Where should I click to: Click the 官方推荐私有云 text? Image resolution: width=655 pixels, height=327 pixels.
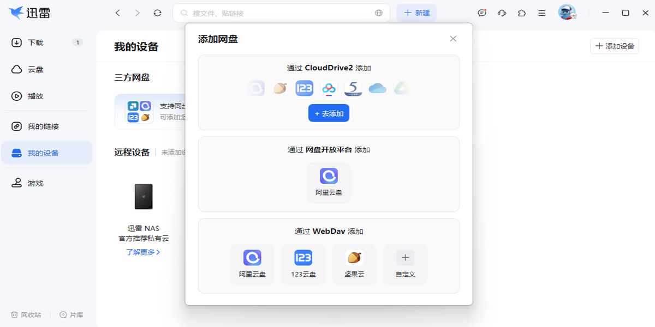pos(144,239)
